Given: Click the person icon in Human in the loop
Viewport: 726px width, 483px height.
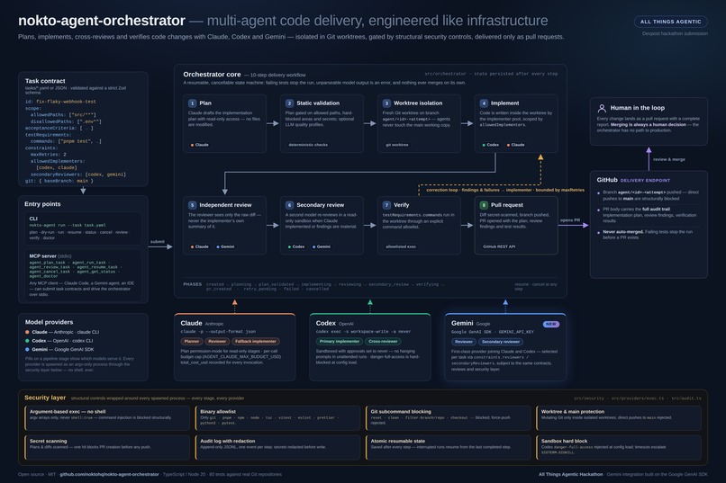Looking at the screenshot, I should point(602,108).
